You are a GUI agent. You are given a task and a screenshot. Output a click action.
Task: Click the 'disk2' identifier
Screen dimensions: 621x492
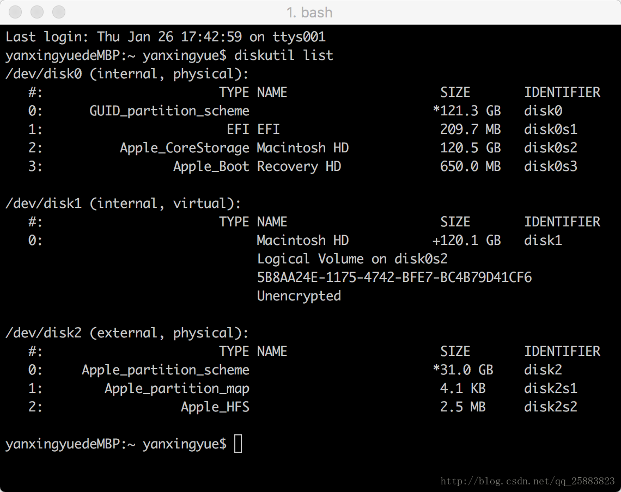(x=543, y=370)
